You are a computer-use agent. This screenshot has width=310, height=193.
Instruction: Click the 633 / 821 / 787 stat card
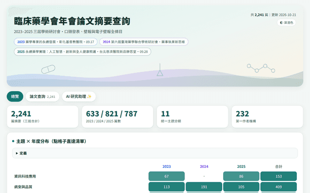point(117,117)
